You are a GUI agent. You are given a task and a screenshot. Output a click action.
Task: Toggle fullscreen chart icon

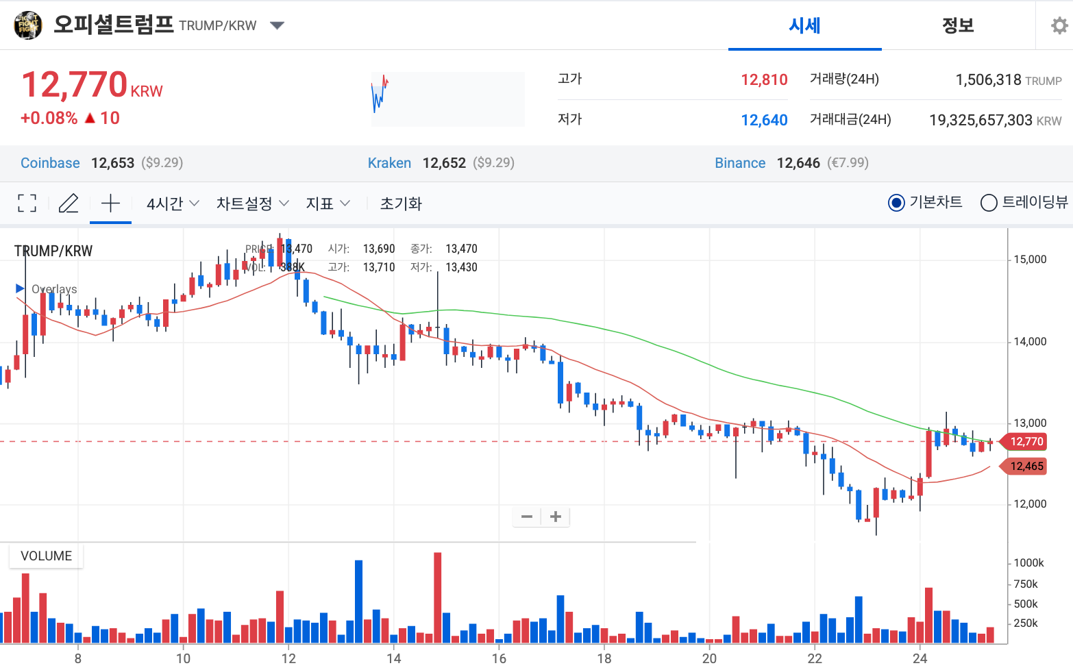tap(27, 203)
